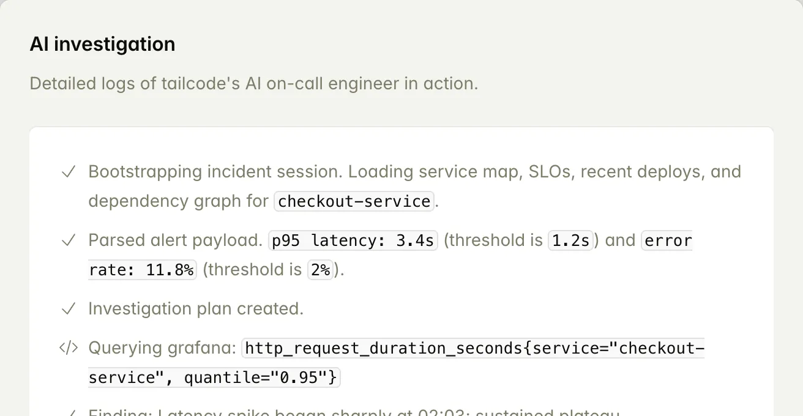Click the dependency graph for text
This screenshot has width=803, height=416.
(x=179, y=201)
